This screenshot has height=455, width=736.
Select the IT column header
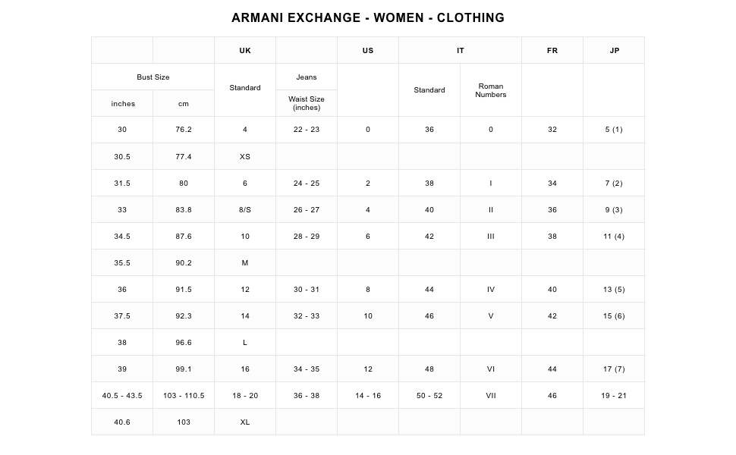460,50
